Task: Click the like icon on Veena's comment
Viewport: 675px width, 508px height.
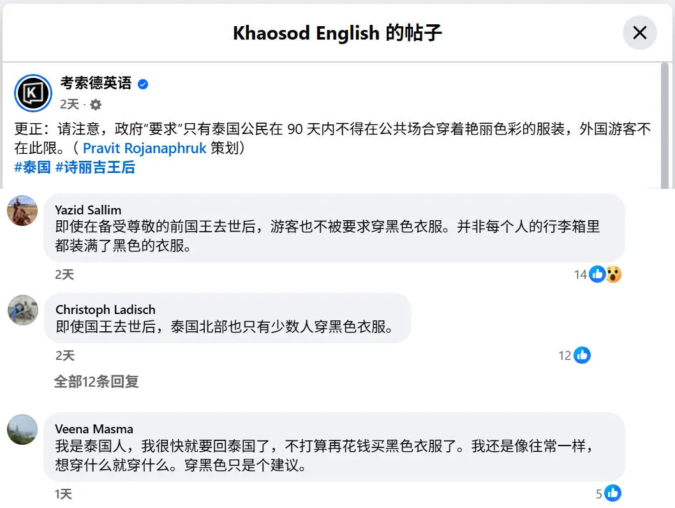Action: 612,493
